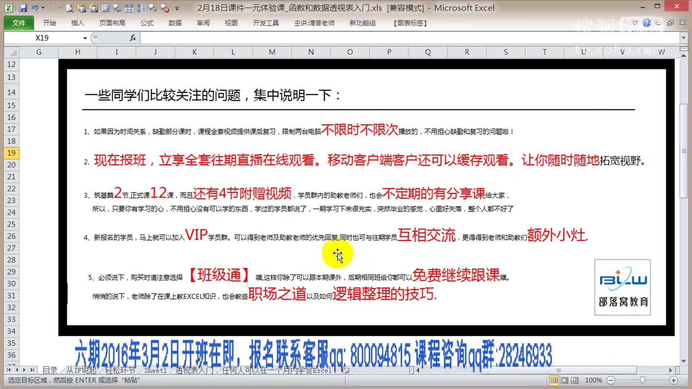Screen dimensions: 692x389
Task: Switch to the 轻松环节 sheet tab
Action: pyautogui.click(x=120, y=370)
